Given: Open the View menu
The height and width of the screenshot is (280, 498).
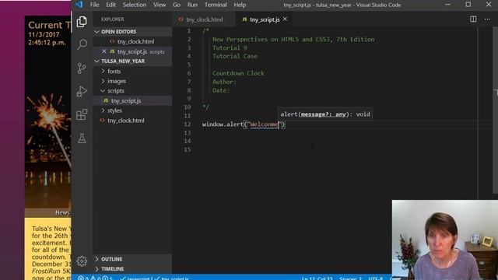Looking at the screenshot, I should click(x=160, y=5).
